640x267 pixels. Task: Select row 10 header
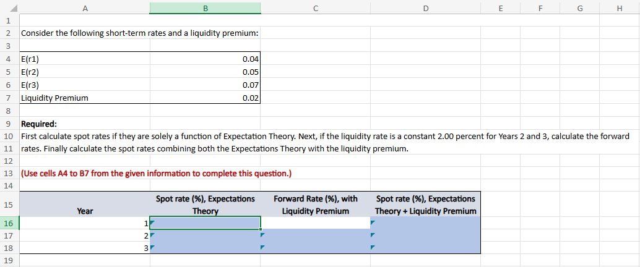pos(9,136)
